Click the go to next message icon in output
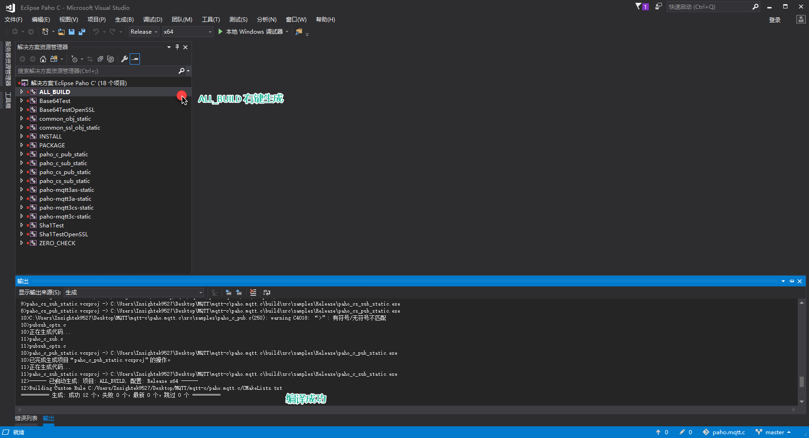The image size is (809, 438). tap(239, 292)
